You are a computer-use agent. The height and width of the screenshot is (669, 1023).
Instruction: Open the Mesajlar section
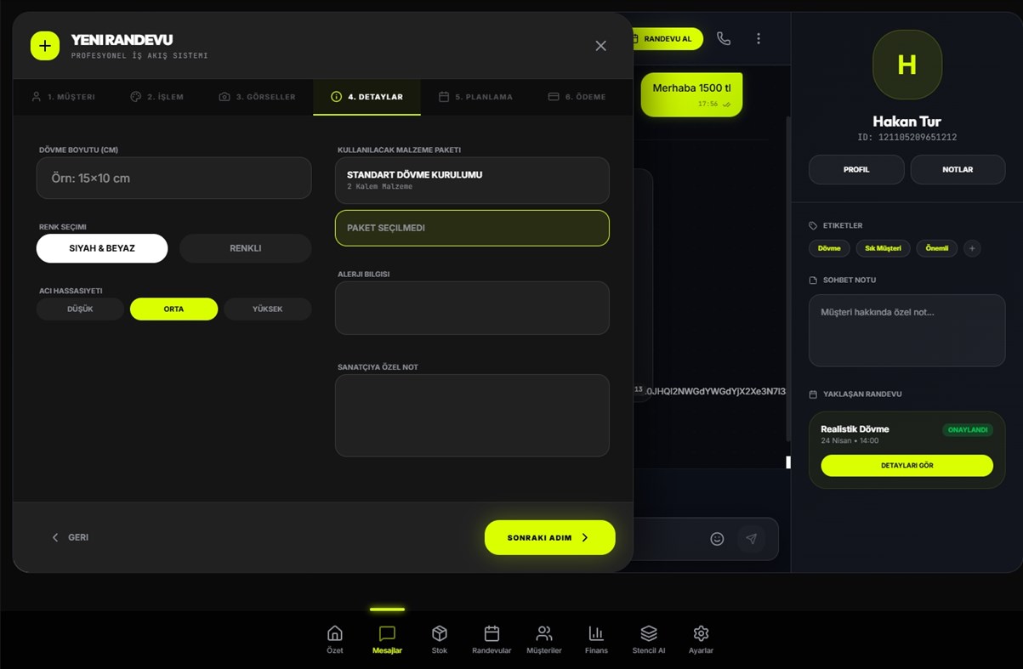point(387,639)
